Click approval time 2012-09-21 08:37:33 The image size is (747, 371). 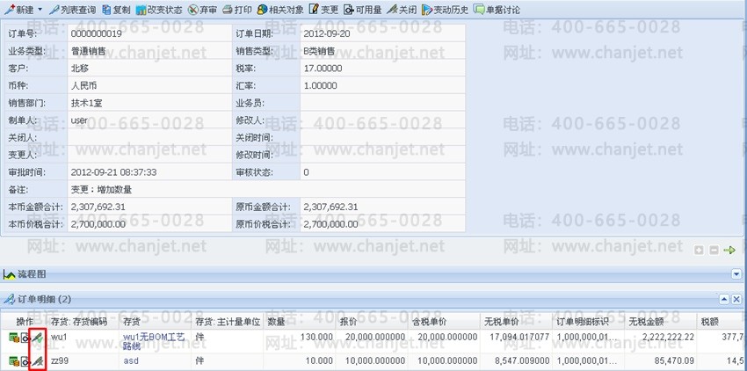[113, 172]
